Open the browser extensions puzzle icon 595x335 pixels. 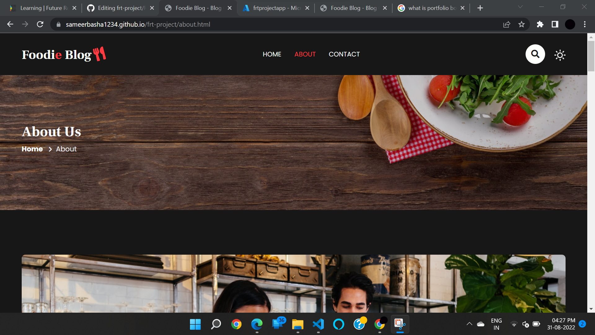pyautogui.click(x=540, y=24)
